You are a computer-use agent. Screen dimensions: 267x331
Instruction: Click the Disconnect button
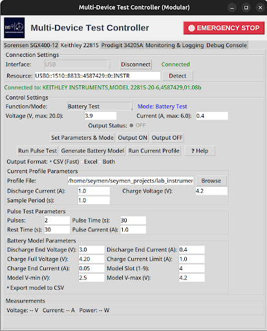point(136,65)
